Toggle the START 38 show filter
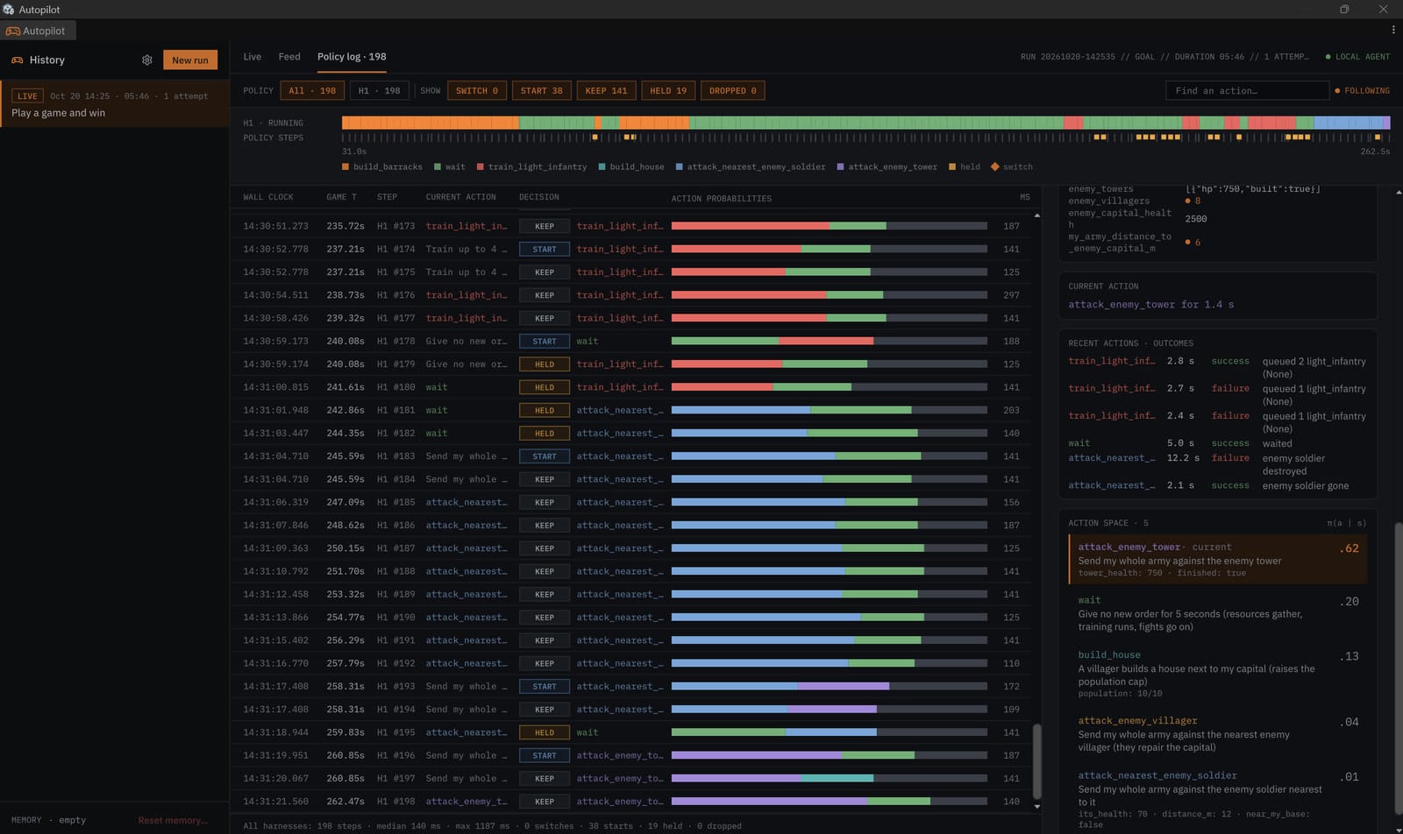The width and height of the screenshot is (1403, 834). (542, 91)
